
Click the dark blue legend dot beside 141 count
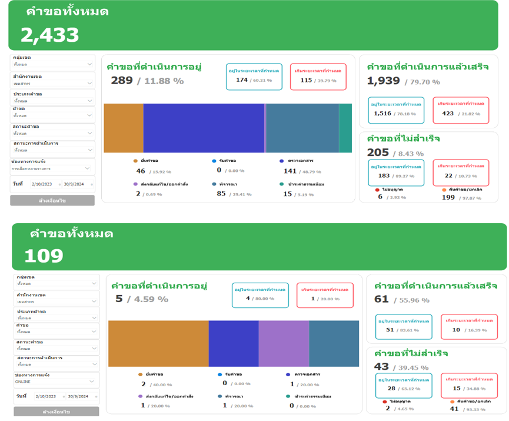coord(282,161)
